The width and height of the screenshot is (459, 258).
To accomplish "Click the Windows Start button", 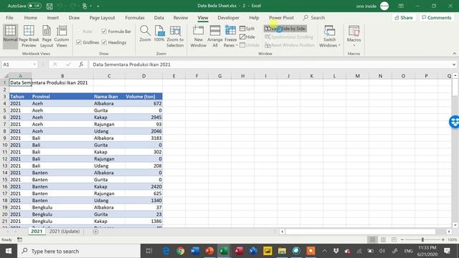I will point(9,251).
